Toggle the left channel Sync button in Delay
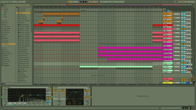196x110 pixels. [x=56, y=91]
